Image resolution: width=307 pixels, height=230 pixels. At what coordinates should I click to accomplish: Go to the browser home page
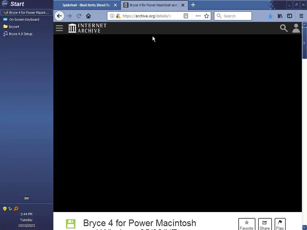click(x=88, y=16)
